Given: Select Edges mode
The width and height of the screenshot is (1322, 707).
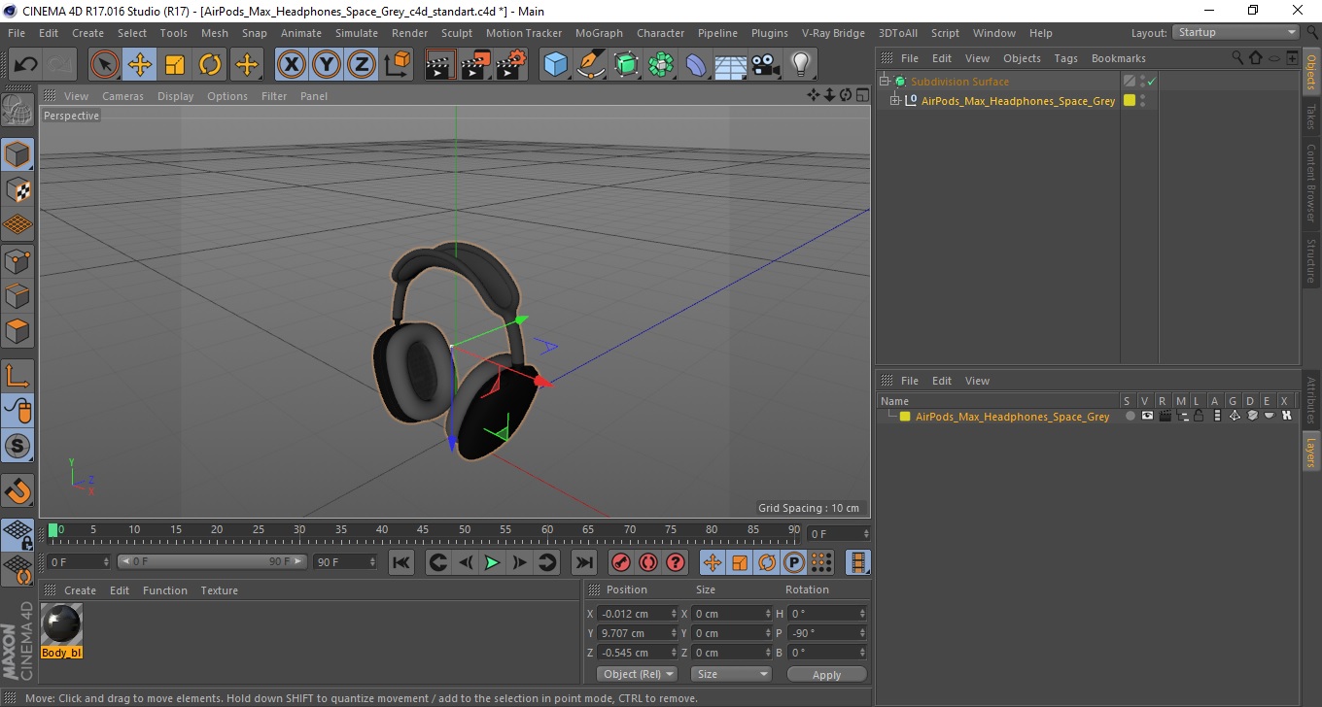Looking at the screenshot, I should click(x=17, y=295).
